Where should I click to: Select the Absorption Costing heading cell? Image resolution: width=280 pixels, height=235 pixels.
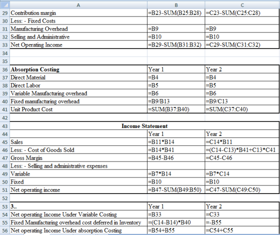point(78,69)
